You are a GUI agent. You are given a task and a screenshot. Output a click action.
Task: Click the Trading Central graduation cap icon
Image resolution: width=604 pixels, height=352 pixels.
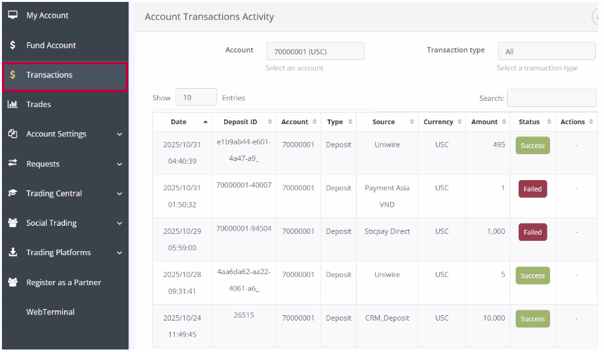coord(12,193)
